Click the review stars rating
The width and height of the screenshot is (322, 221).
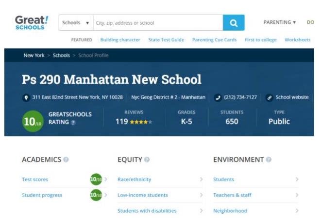pyautogui.click(x=141, y=122)
